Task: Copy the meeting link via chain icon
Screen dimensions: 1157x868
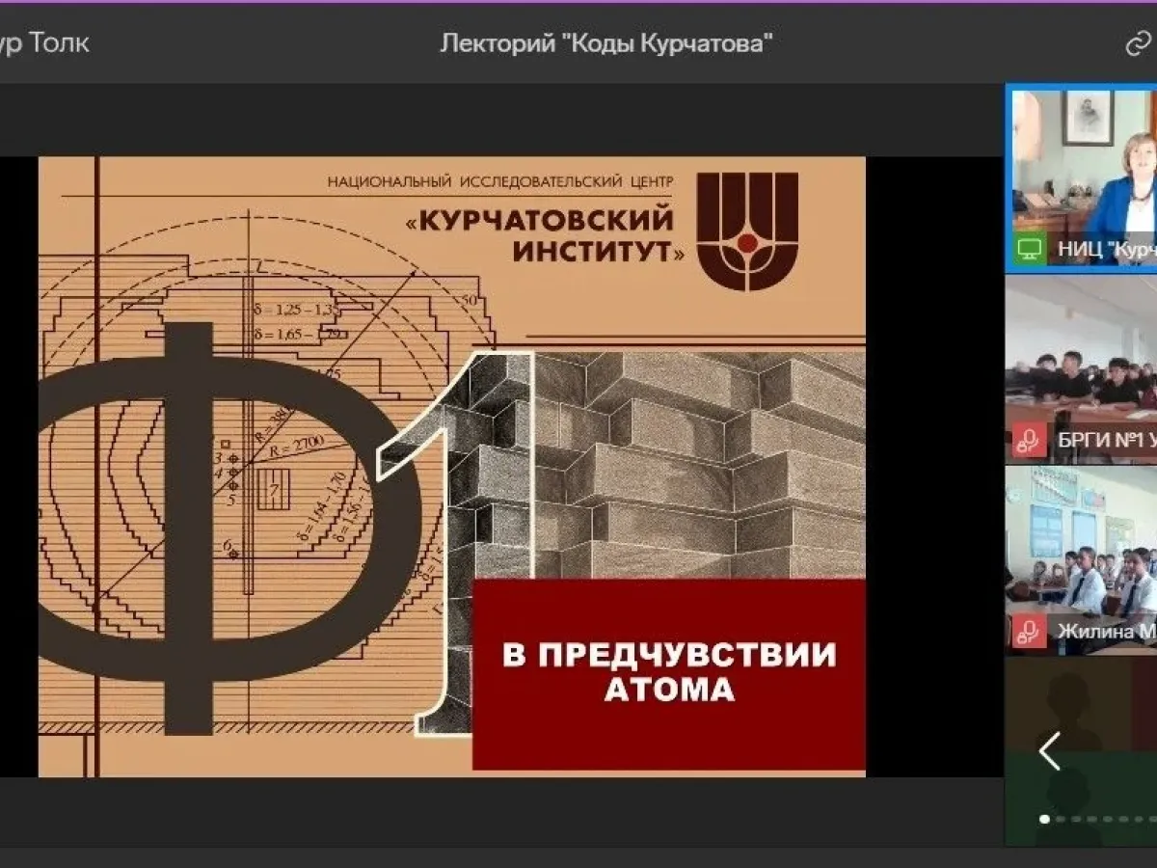Action: click(x=1140, y=44)
